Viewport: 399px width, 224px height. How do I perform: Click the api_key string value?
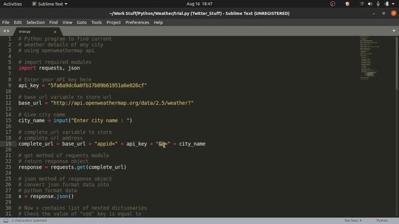tap(97, 85)
